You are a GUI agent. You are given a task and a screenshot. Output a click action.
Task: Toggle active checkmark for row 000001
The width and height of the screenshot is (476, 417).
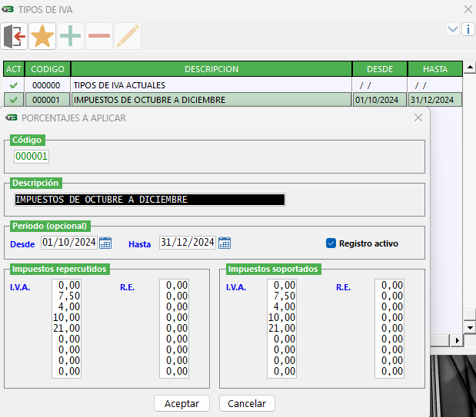point(13,100)
